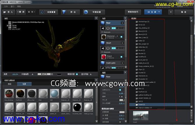Open the 文件 menu

point(6,6)
